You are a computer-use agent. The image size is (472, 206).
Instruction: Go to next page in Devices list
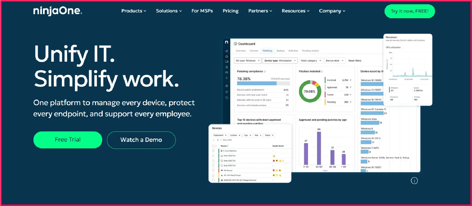[x=218, y=140]
